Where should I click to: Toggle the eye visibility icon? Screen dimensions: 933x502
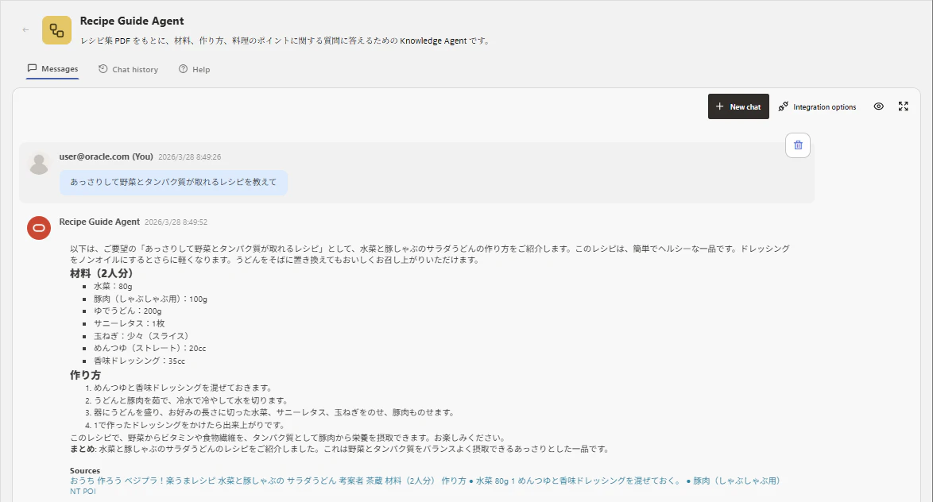(879, 106)
